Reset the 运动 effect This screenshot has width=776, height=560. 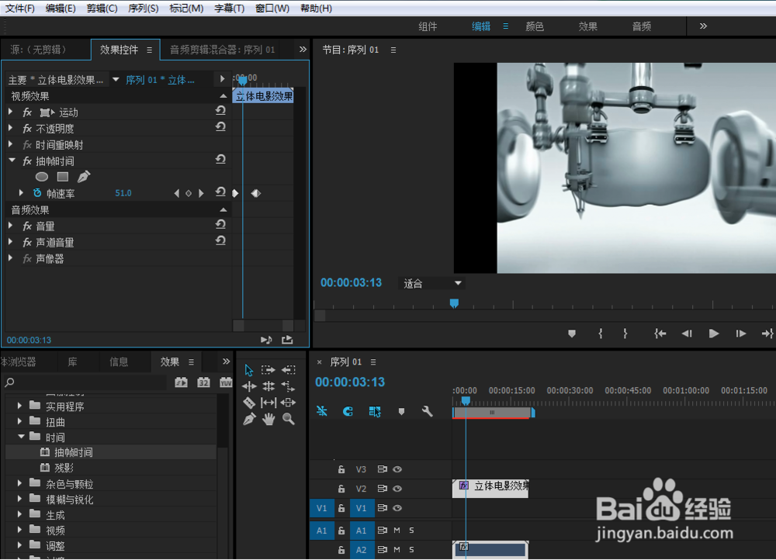pos(220,111)
